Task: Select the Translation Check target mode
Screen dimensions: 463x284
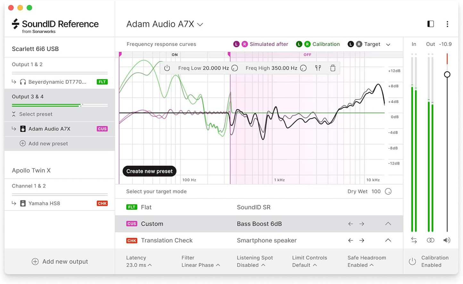Action: pos(167,240)
